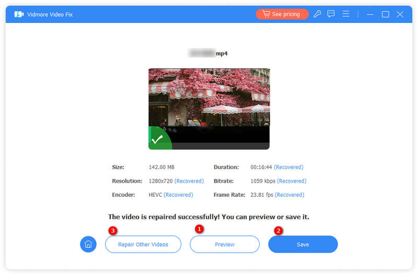Open the hamburger menu in title bar
This screenshot has height=275, width=418.
pos(345,14)
